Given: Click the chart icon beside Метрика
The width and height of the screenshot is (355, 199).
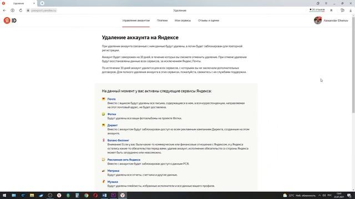Looking at the screenshot, I should click(x=104, y=171).
